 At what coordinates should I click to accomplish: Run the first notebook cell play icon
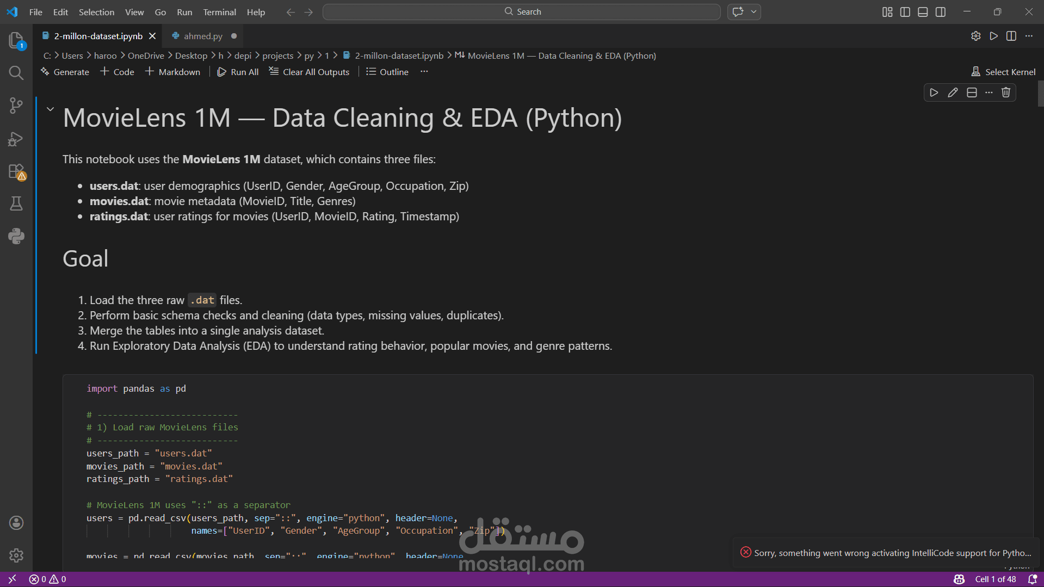click(x=934, y=92)
